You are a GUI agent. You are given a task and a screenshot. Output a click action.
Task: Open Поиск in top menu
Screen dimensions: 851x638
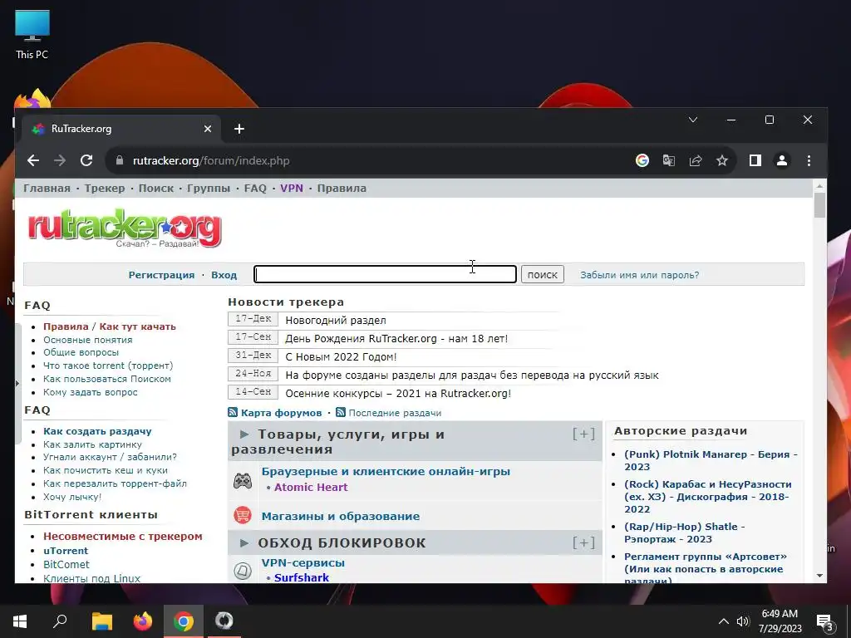pyautogui.click(x=156, y=189)
